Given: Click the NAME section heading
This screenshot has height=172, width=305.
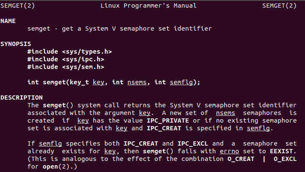Looking at the screenshot, I should click(x=8, y=21).
